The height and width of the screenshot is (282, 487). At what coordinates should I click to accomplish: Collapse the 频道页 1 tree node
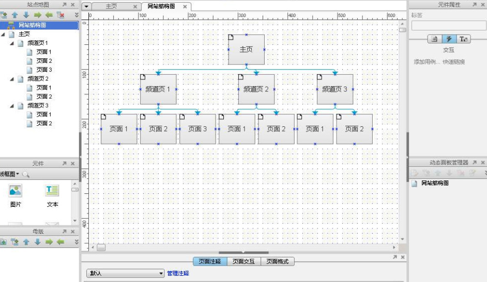tap(12, 43)
